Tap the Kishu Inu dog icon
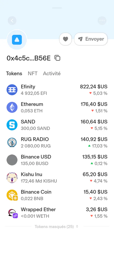 pyautogui.click(x=12, y=177)
